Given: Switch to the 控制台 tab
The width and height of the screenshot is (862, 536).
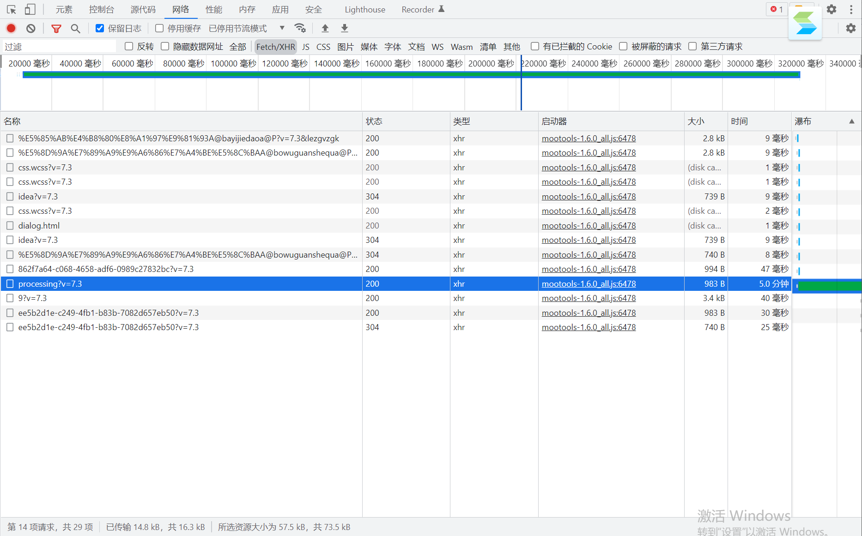Looking at the screenshot, I should click(x=102, y=9).
